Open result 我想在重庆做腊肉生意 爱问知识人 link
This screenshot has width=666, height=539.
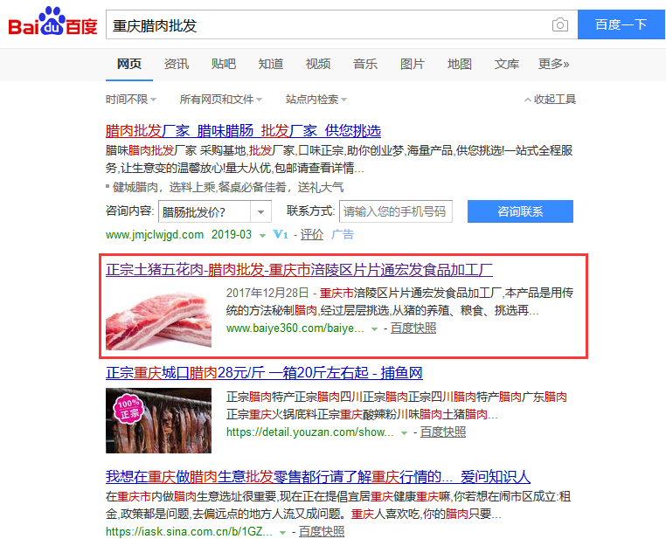pos(318,477)
